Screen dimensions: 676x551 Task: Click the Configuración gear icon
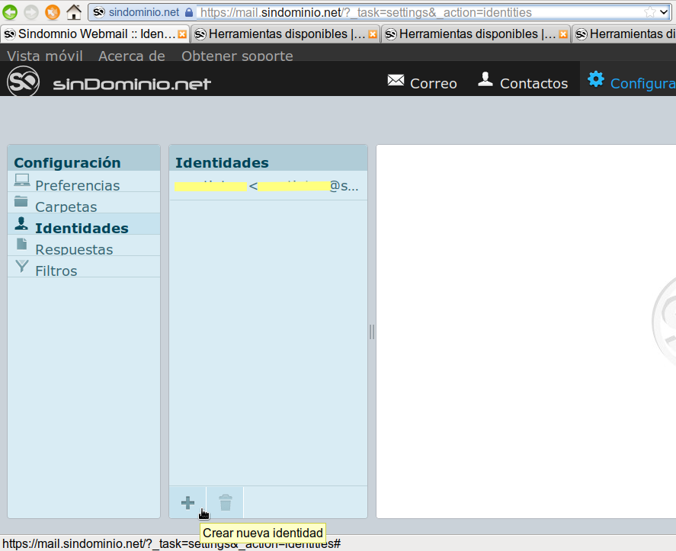596,80
